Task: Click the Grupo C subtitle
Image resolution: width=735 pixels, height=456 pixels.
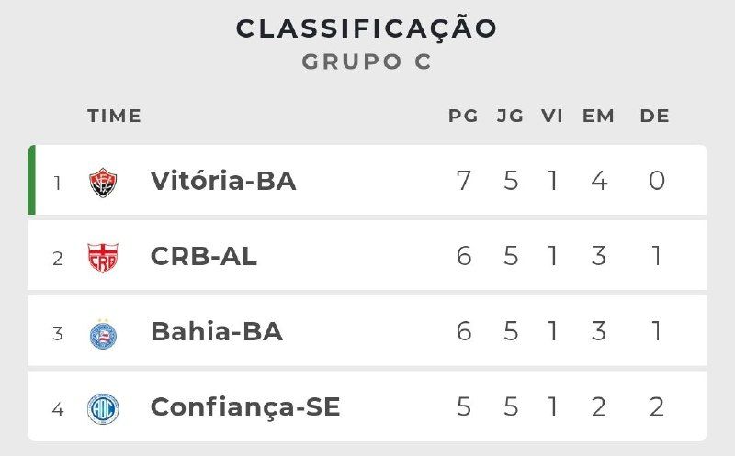Action: (367, 62)
